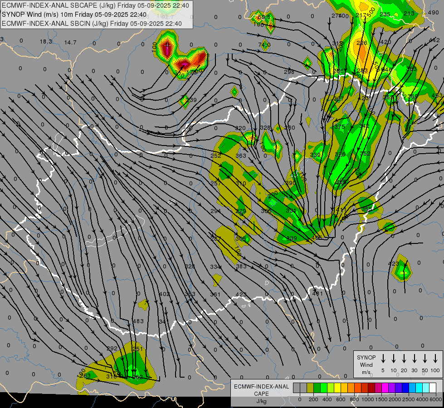444x408 pixels.
Task: Pick the dark green CAPE legend swatch
Action: 317,388
